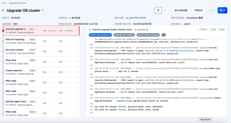Click current progress 7/94 value
This screenshot has height=123, width=231.
click(x=15, y=24)
